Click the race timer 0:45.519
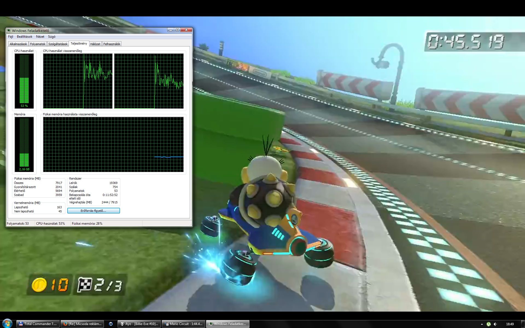This screenshot has height=328, width=525. click(465, 42)
